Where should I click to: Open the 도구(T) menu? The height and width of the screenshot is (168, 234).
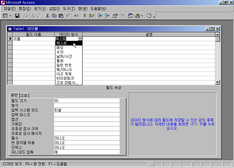(69, 9)
